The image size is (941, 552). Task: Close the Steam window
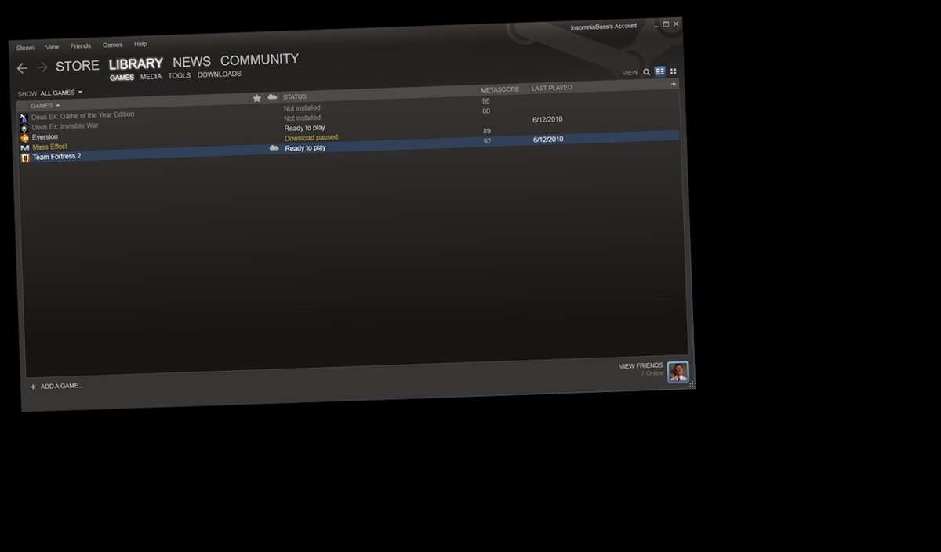click(x=676, y=24)
